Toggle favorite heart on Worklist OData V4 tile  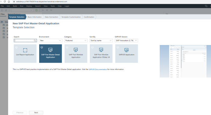coord(93,47)
